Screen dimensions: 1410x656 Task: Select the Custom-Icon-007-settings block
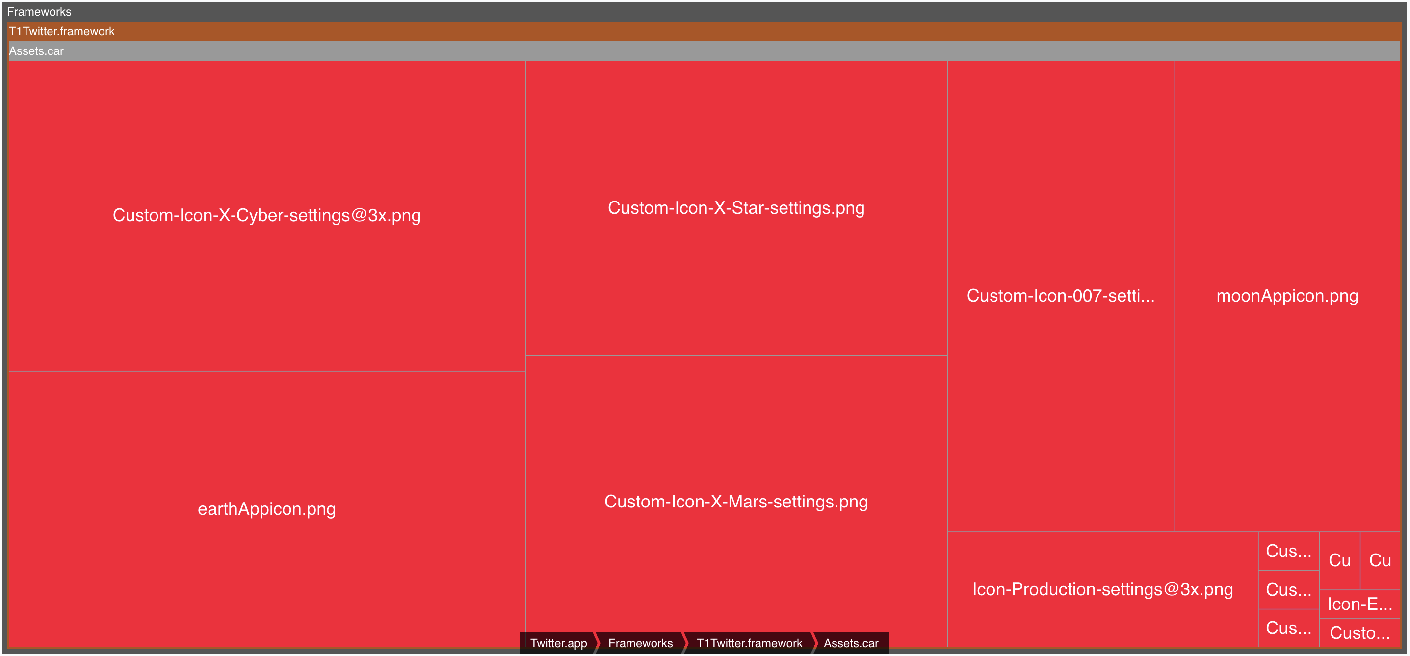point(1060,296)
